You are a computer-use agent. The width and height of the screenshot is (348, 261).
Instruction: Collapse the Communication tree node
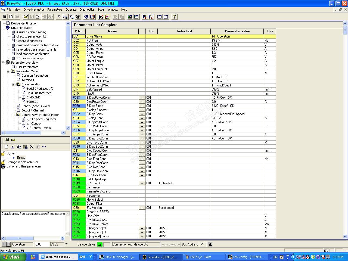(13, 84)
